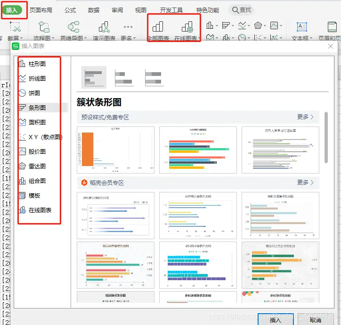The image size is (341, 325).
Task: Open the Insert ribbon tab
Action: click(12, 10)
